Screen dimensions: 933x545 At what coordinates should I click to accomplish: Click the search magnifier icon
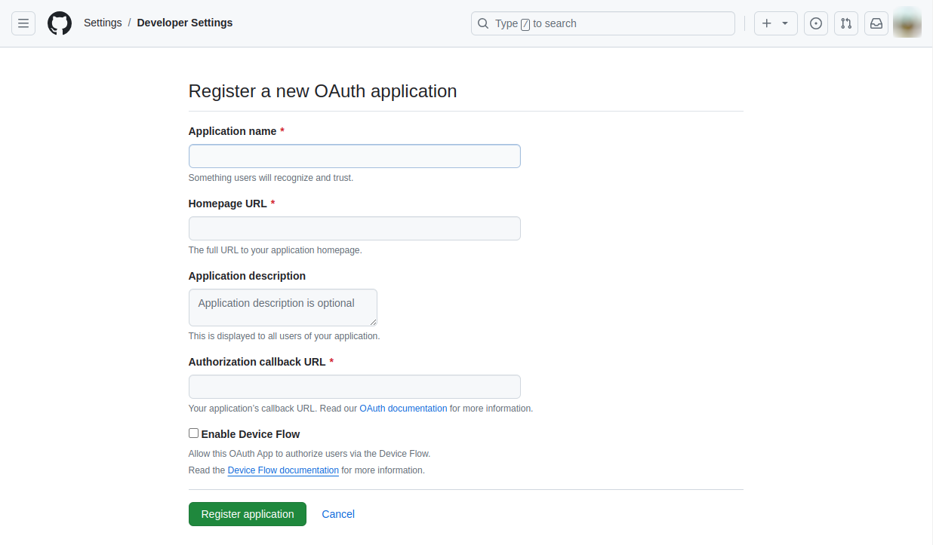click(483, 23)
